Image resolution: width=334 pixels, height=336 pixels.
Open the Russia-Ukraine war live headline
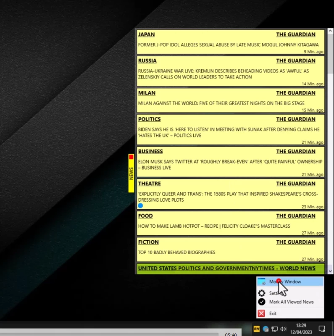pyautogui.click(x=224, y=74)
